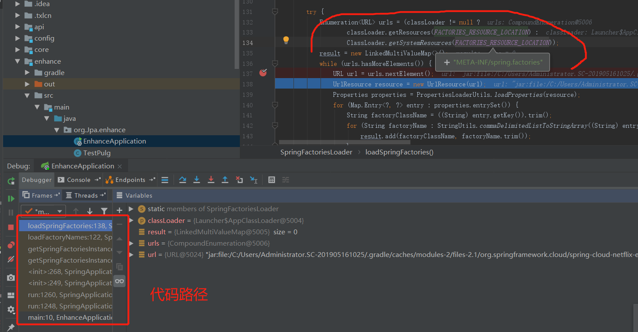Image resolution: width=638 pixels, height=332 pixels.
Task: Click the Trace Current Stream Chain icon
Action: coord(286,180)
